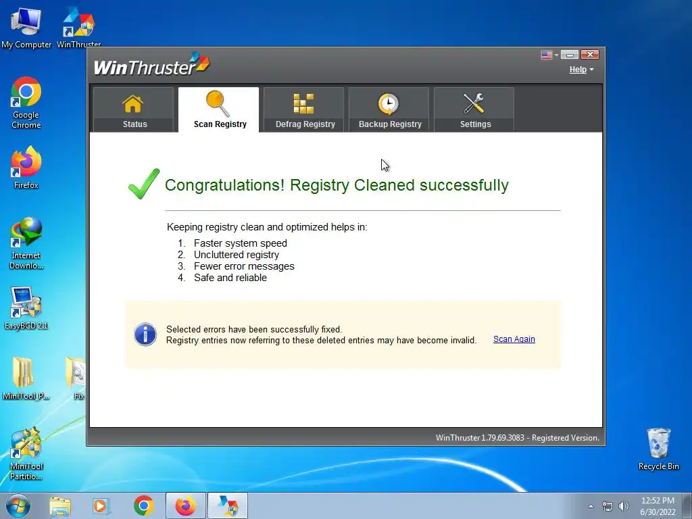Launch Media Player from taskbar

(101, 505)
